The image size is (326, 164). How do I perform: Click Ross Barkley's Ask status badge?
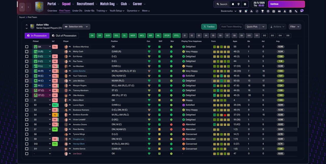pos(55,129)
